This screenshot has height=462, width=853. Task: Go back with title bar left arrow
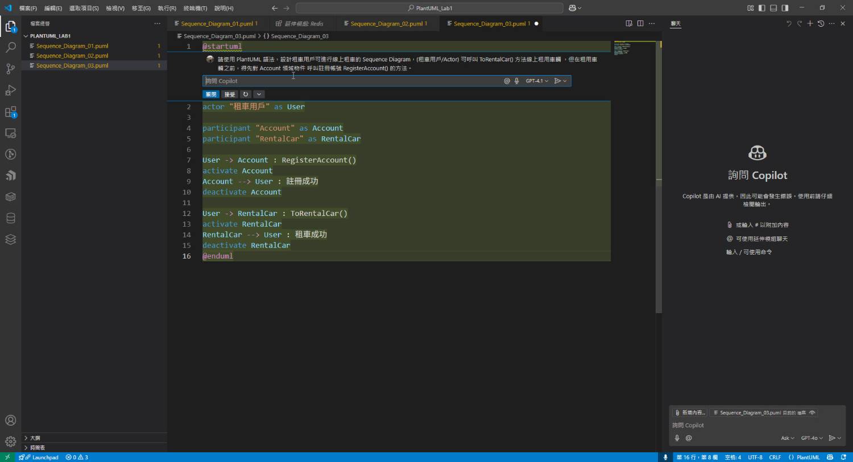pyautogui.click(x=275, y=8)
